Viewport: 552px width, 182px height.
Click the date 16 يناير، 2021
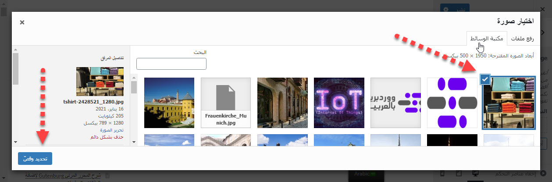click(110, 109)
